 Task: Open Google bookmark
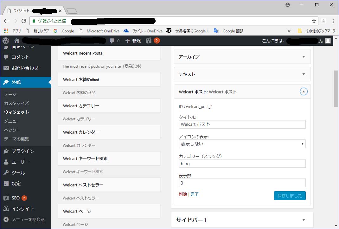click(64, 31)
